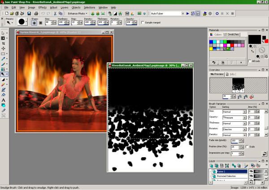Image resolution: width=269 pixels, height=190 pixels.
Task: Toggle visibility of Promoted Selection layer
Action: 251,176
